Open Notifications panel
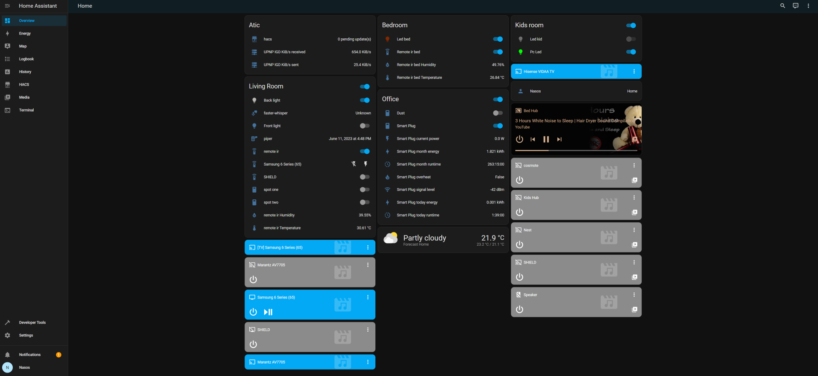 30,355
